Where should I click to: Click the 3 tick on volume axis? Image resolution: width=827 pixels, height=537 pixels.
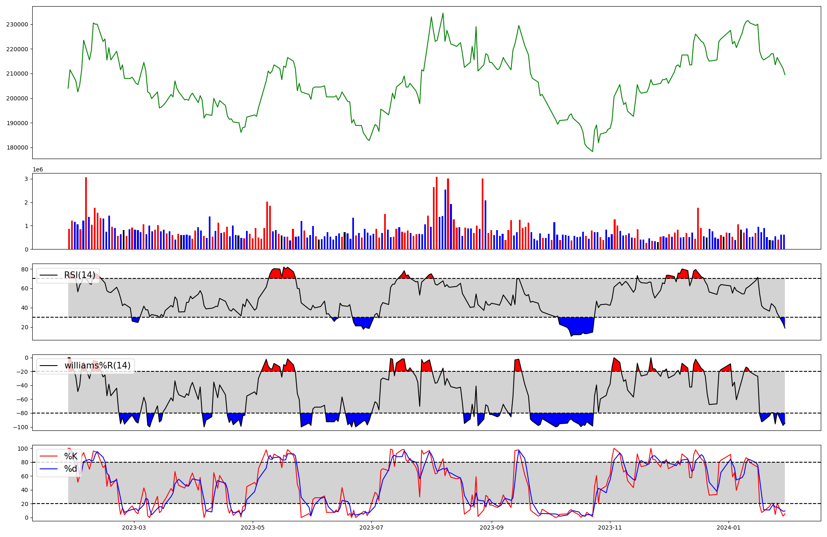(26, 179)
